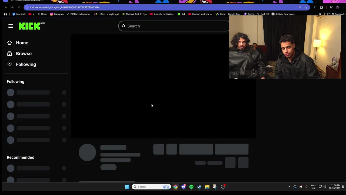Open the network tray icon
Image resolution: width=346 pixels, height=195 pixels.
320,187
